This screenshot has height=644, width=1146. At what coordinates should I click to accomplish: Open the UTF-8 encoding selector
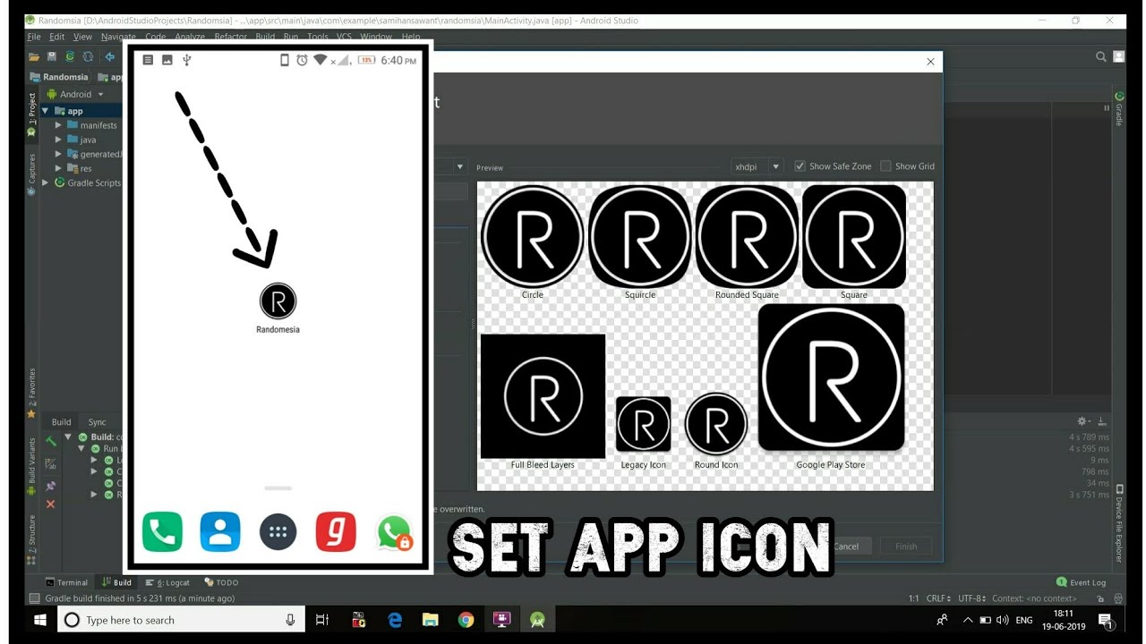click(972, 598)
